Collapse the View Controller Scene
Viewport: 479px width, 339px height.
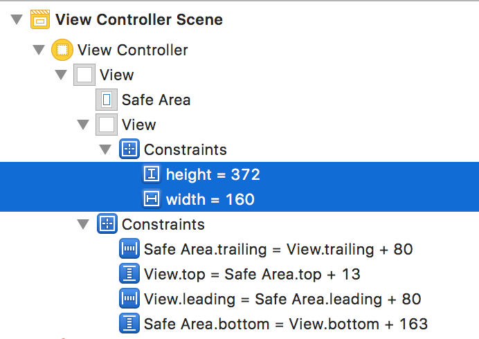point(17,19)
